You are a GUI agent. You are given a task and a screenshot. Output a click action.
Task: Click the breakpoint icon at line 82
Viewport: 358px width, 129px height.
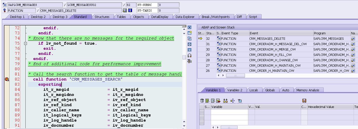click(x=7, y=79)
